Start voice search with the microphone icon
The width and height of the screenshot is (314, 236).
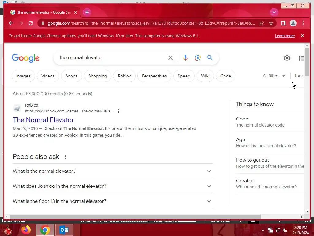point(186,58)
